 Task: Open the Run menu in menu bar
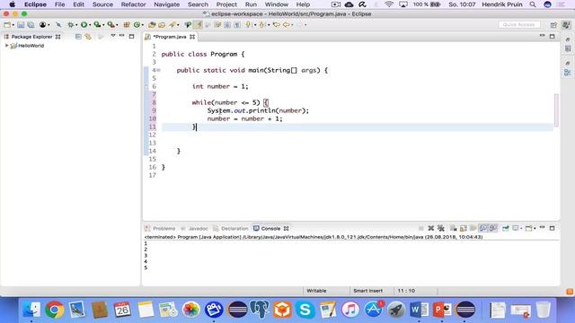tap(251, 4)
